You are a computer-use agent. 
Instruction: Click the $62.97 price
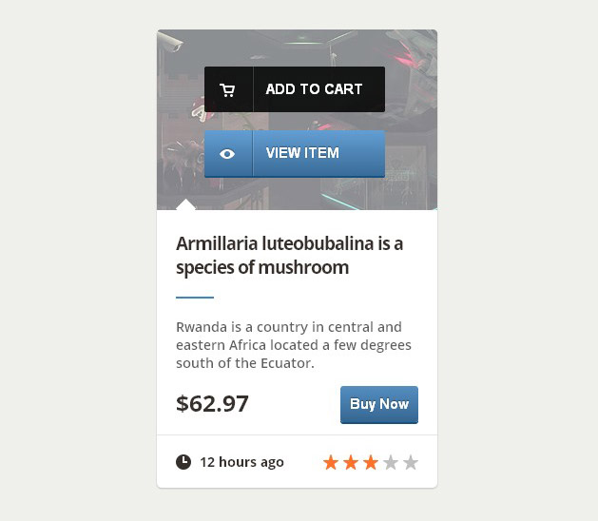212,404
